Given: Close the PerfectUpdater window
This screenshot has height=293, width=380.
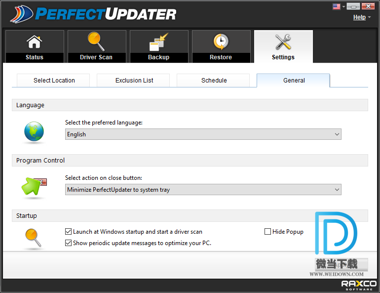Looking at the screenshot, I should click(x=368, y=6).
